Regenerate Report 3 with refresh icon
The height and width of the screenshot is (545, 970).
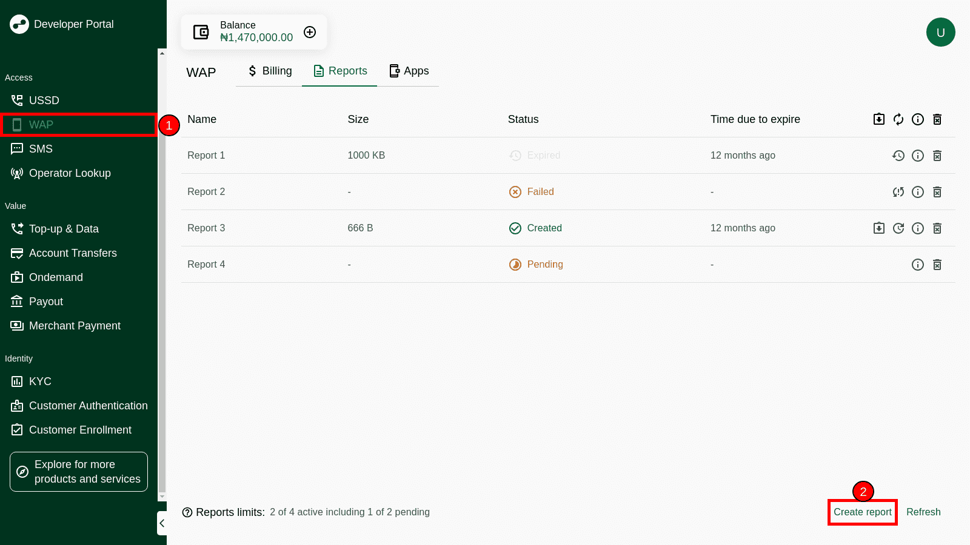[x=898, y=228]
